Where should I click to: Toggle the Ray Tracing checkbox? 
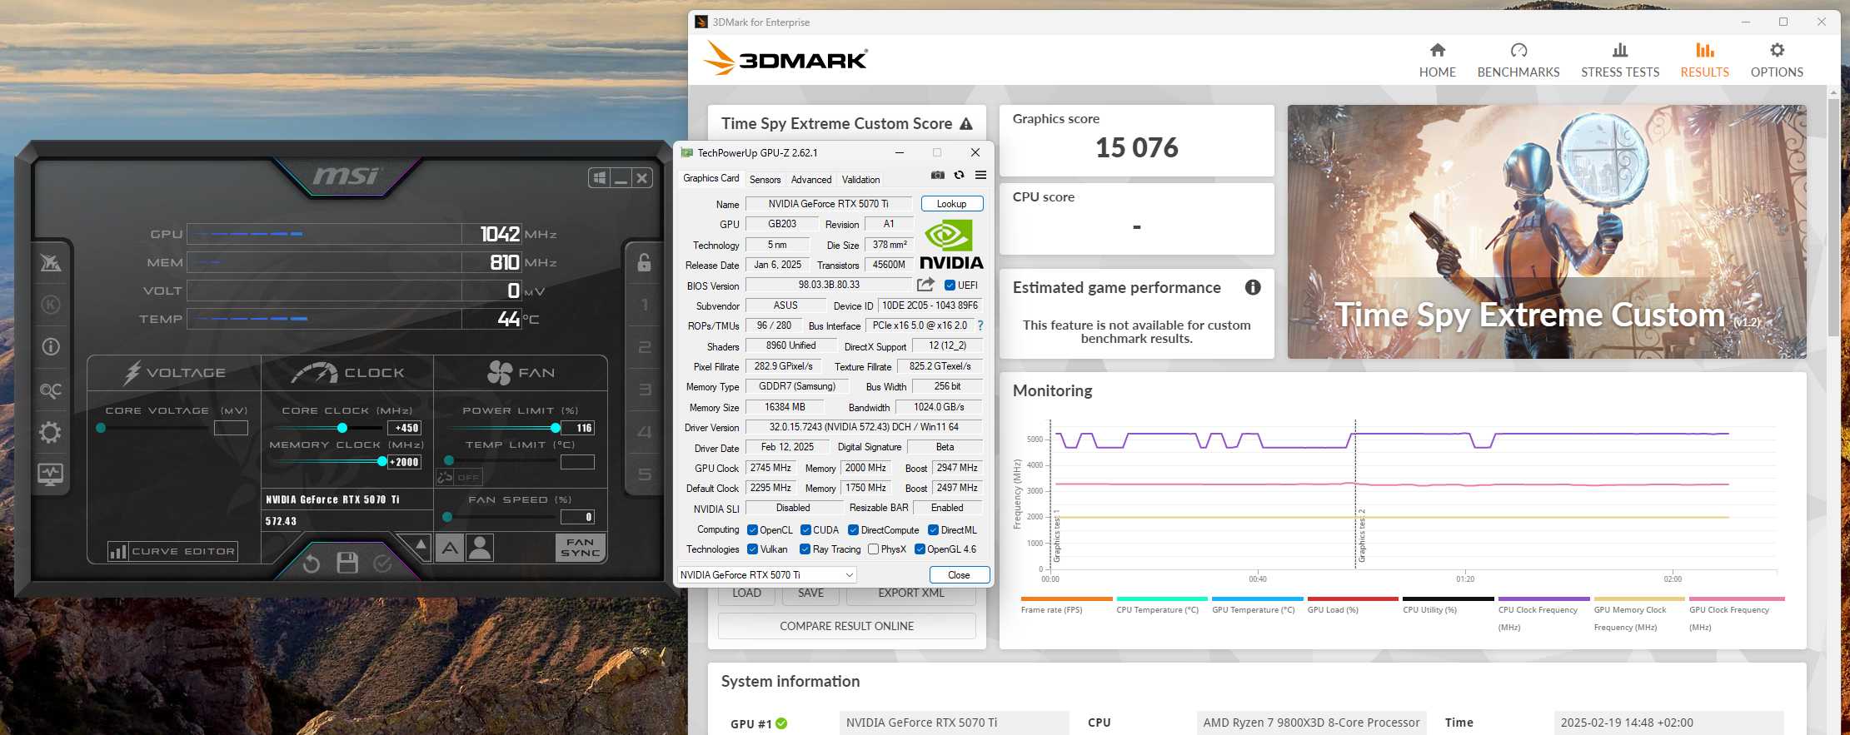(x=805, y=549)
